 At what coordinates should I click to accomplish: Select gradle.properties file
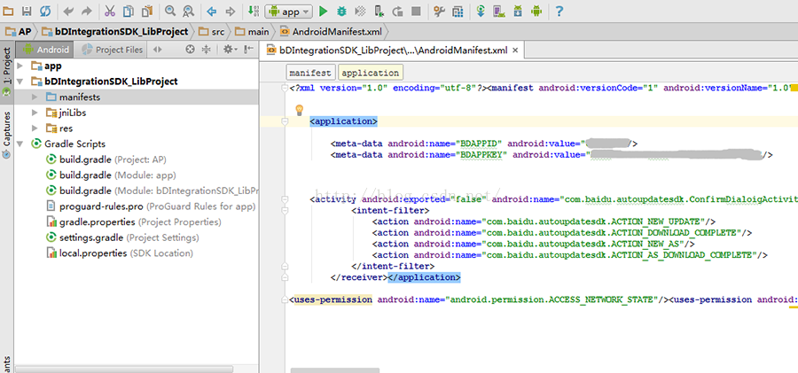point(134,222)
